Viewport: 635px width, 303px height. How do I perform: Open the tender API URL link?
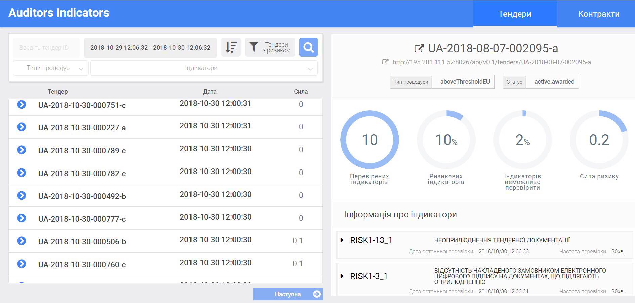point(491,62)
